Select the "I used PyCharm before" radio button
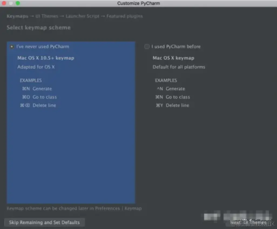This screenshot has height=229, width=277. [147, 47]
